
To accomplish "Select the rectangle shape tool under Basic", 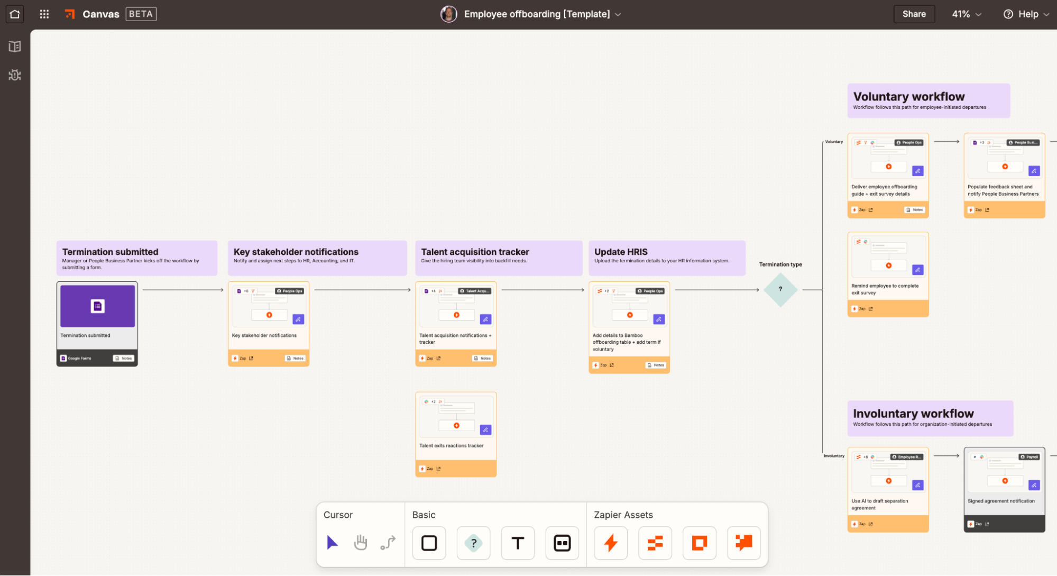I will (x=428, y=543).
